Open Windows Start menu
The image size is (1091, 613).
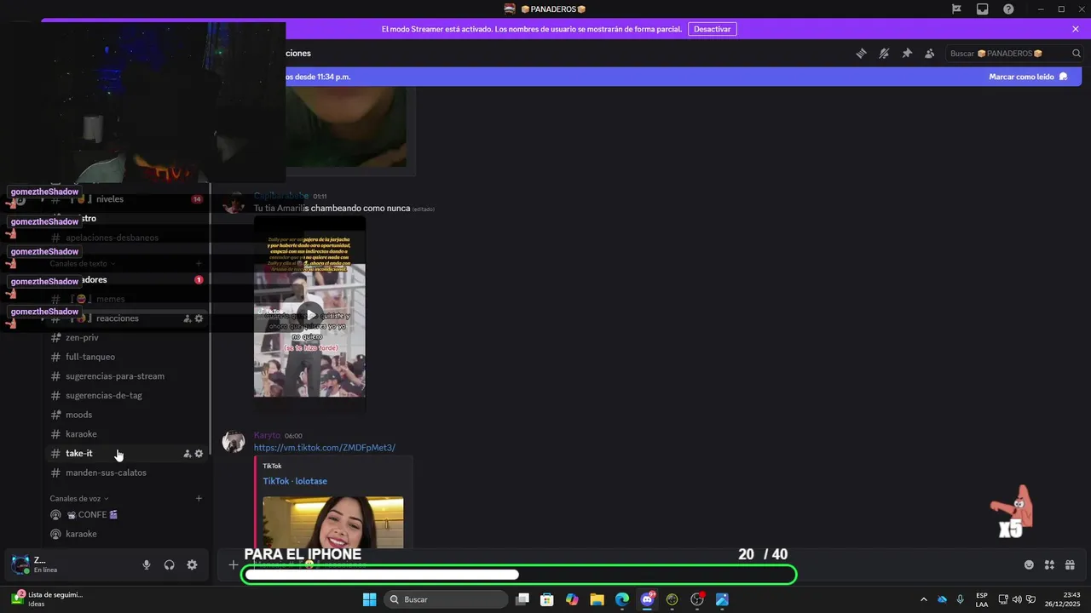pos(369,599)
